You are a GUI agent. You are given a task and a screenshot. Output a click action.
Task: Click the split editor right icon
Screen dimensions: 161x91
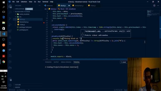(x=154, y=6)
